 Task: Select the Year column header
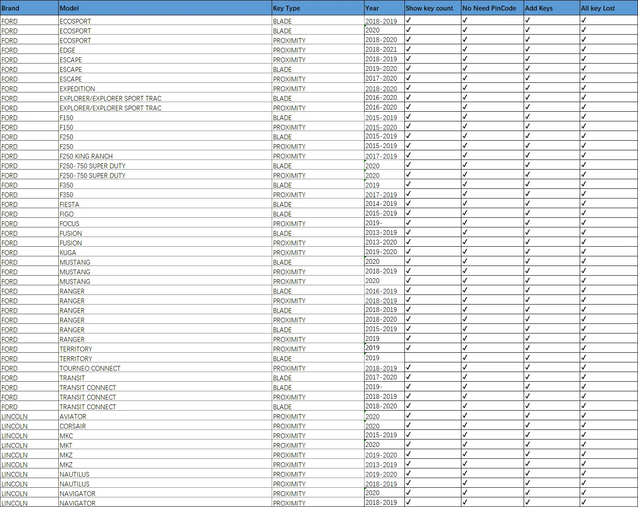[x=384, y=8]
